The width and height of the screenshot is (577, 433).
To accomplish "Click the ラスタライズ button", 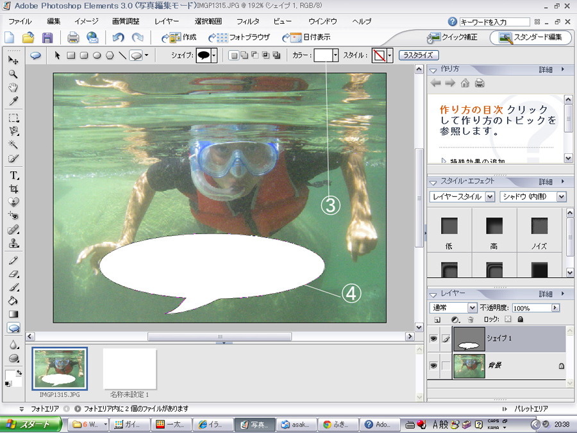I will point(419,56).
